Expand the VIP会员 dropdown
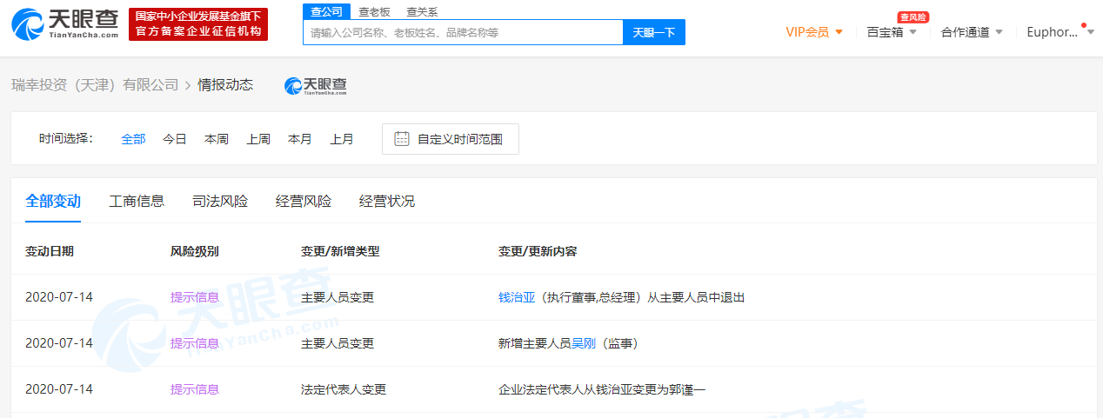This screenshot has height=418, width=1103. [814, 32]
